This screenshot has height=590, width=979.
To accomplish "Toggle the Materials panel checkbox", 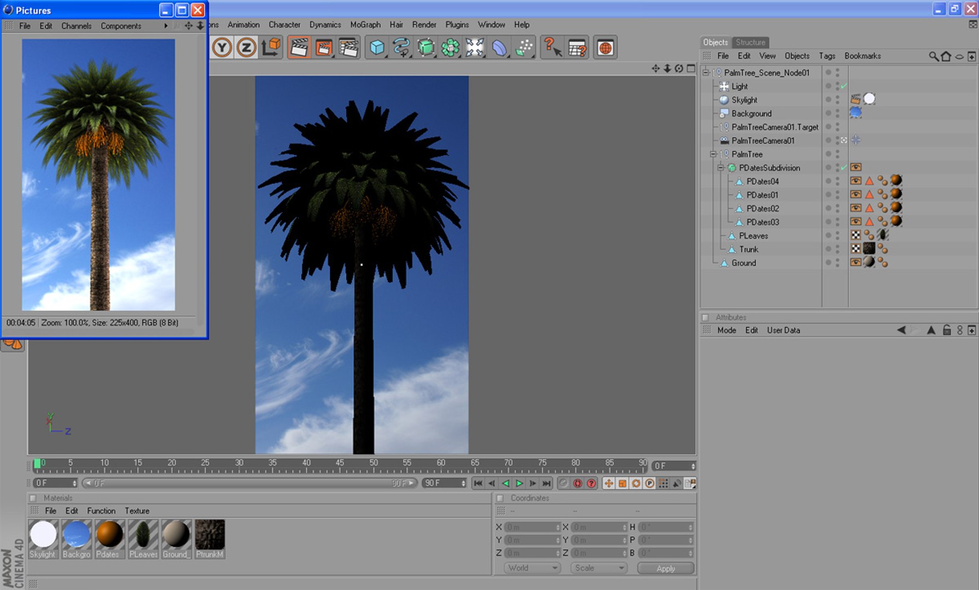I will 33,498.
